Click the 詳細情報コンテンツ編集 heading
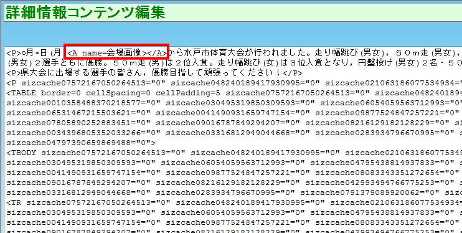Image resolution: width=462 pixels, height=233 pixels. (85, 12)
